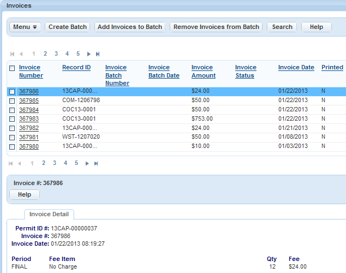Click previous page arrow in bottom pager

click(21, 163)
